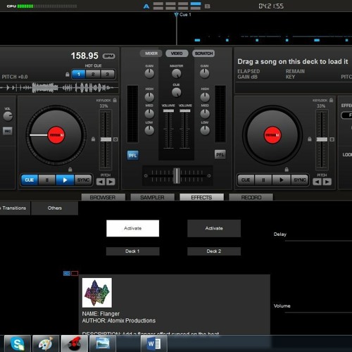Nudge right deck pitch up arrow
This screenshot has height=352, width=352.
(327, 182)
